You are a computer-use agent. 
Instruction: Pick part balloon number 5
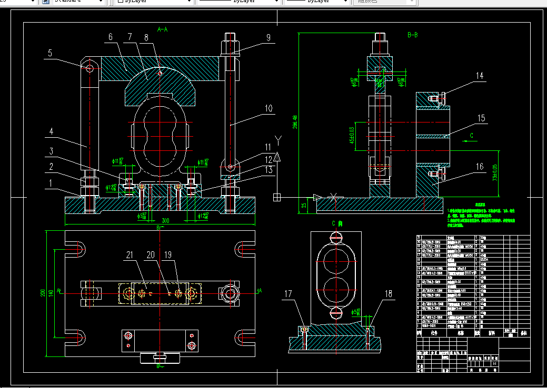[50, 53]
